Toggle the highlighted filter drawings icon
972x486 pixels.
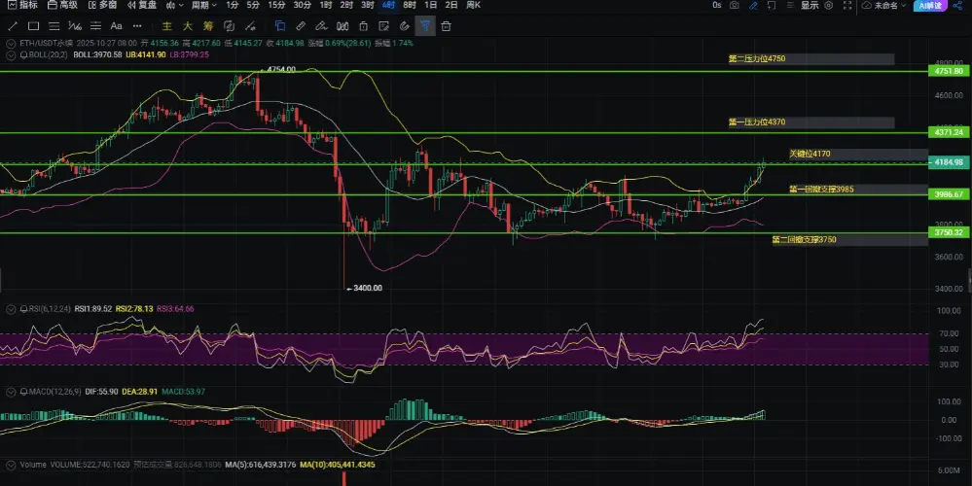[425, 26]
